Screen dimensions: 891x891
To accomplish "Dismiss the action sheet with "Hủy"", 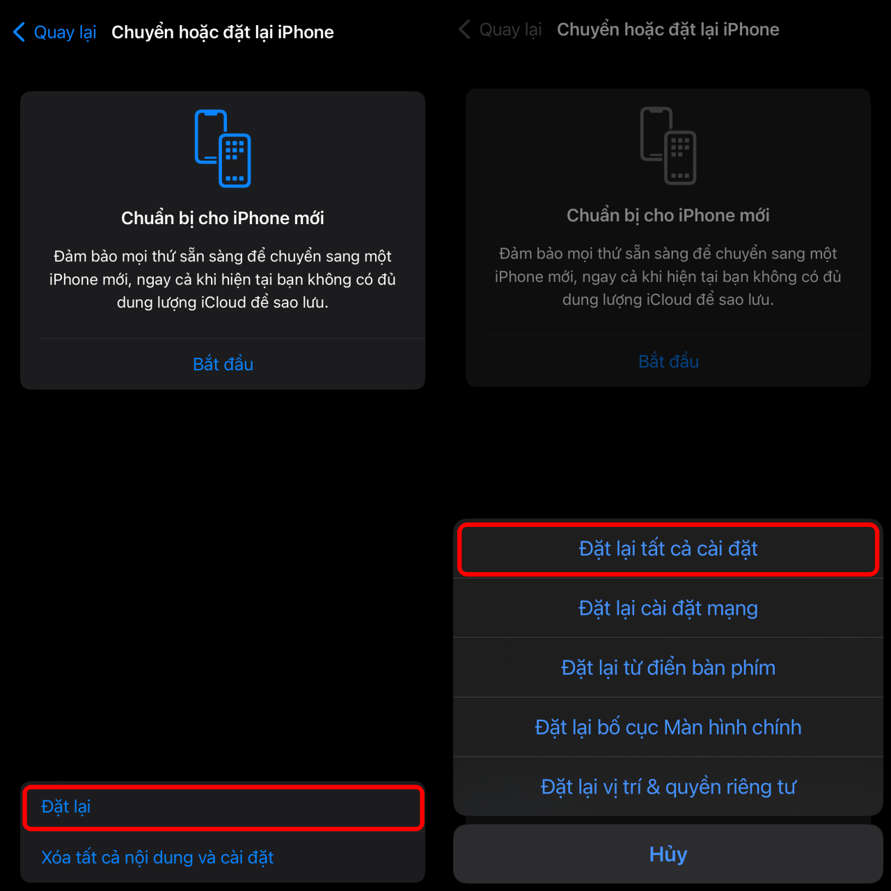I will [x=668, y=854].
